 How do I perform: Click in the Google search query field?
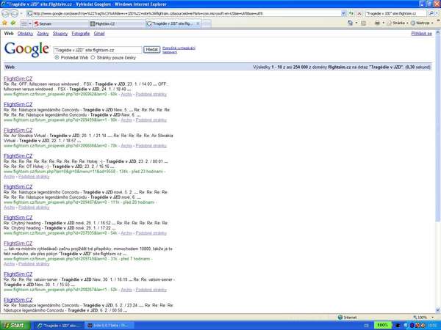98,50
